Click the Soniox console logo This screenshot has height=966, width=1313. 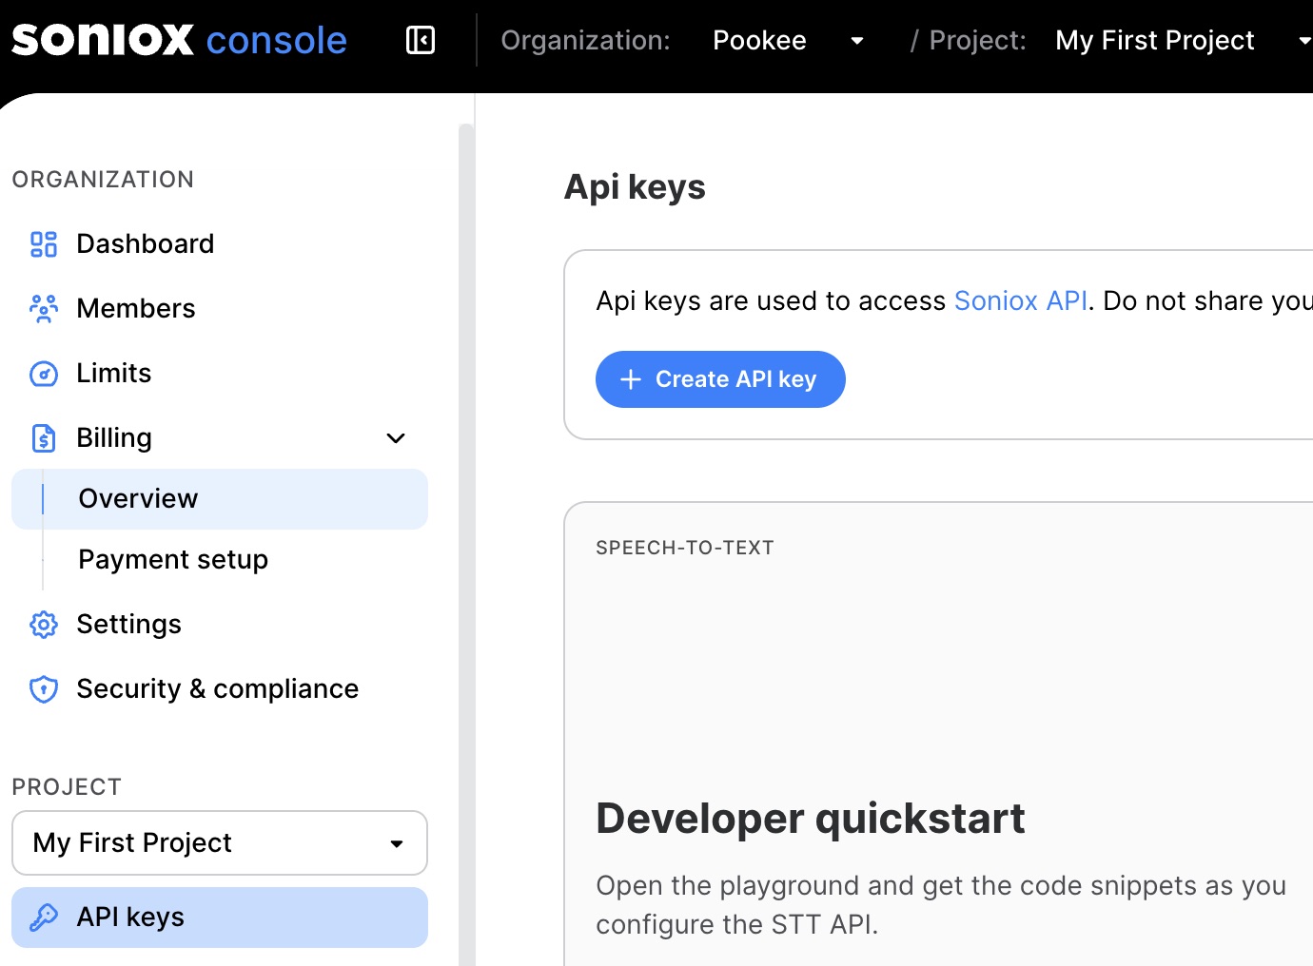(x=179, y=40)
